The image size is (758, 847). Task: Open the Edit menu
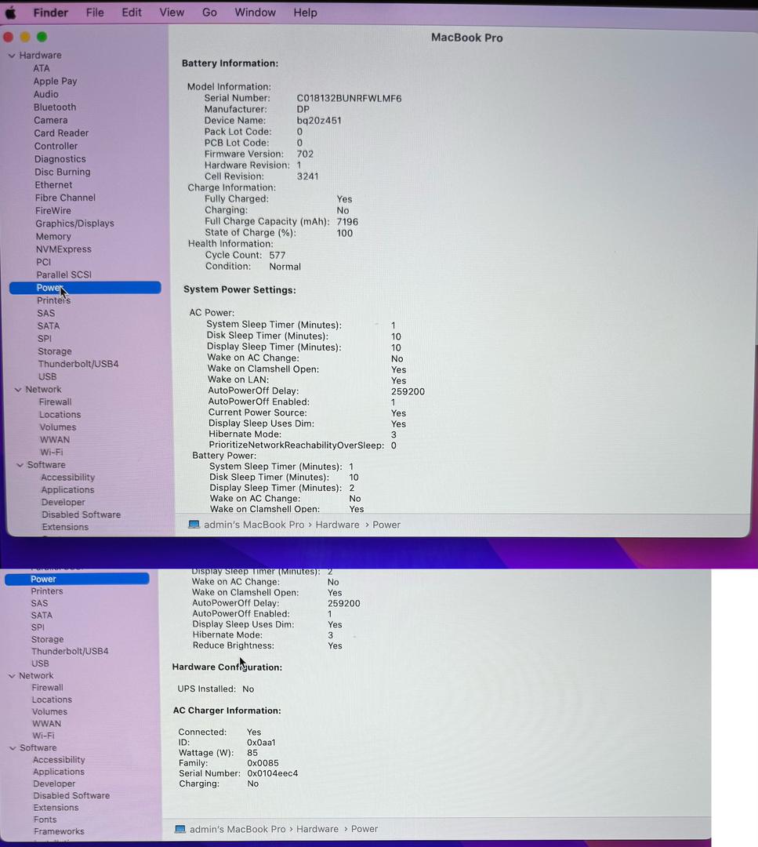point(132,13)
